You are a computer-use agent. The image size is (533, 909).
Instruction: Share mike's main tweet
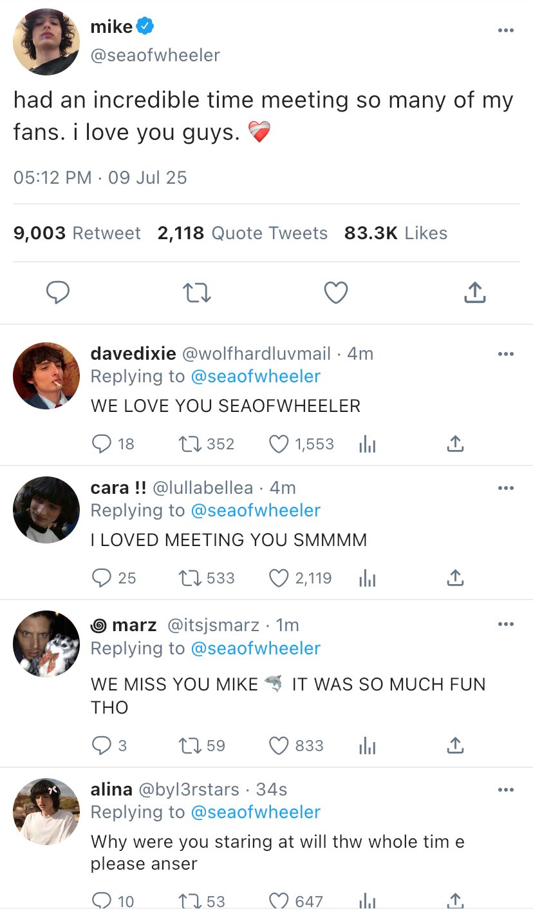[x=474, y=293]
